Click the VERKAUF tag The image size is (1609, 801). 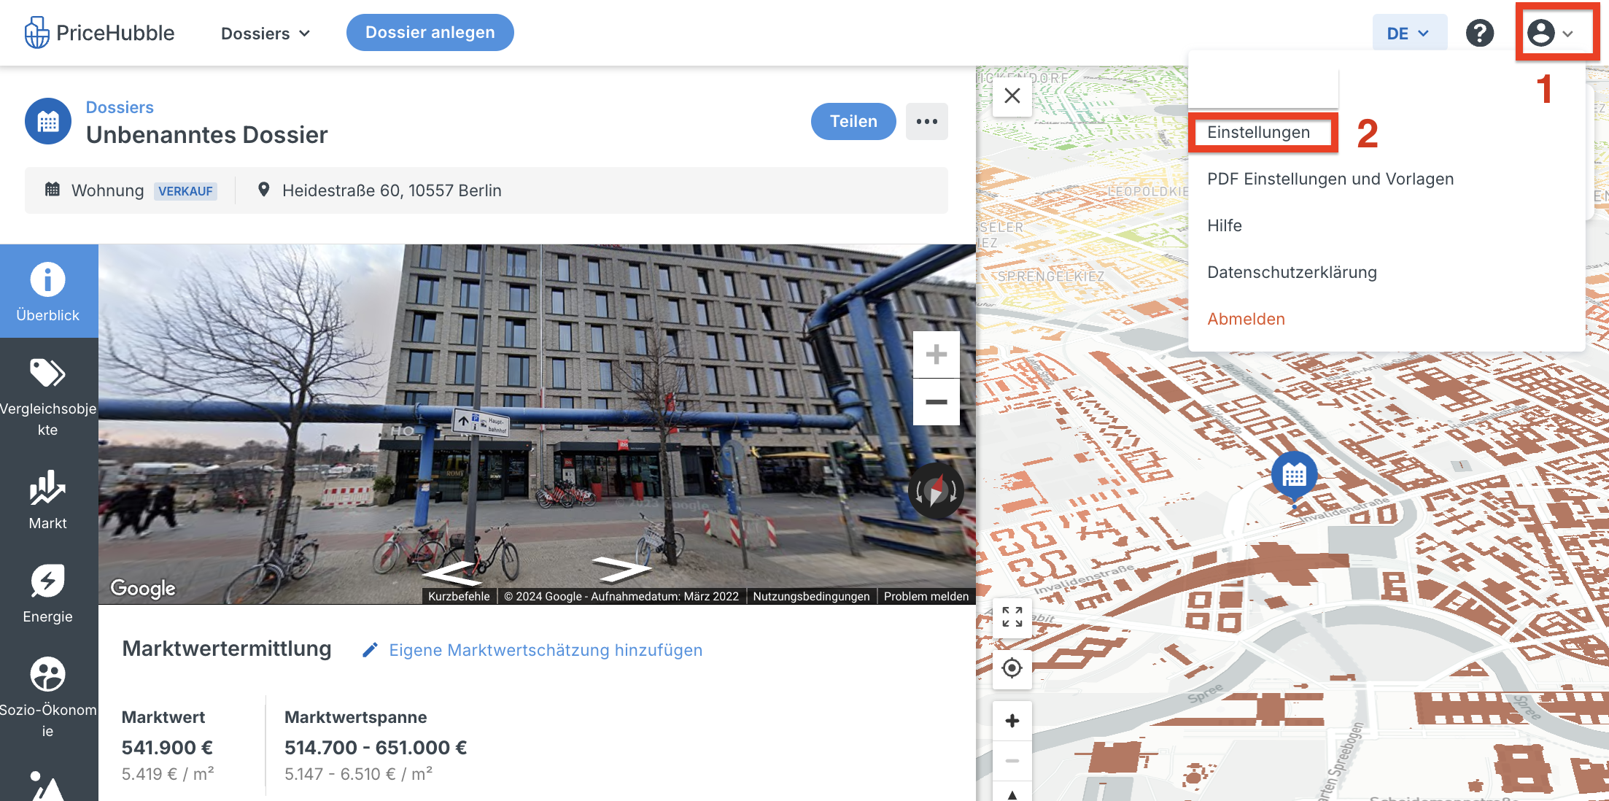point(185,191)
